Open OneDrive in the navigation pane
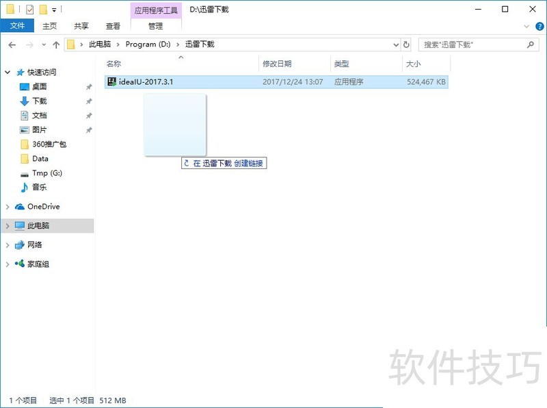Viewport: 547px width, 408px height. [44, 207]
